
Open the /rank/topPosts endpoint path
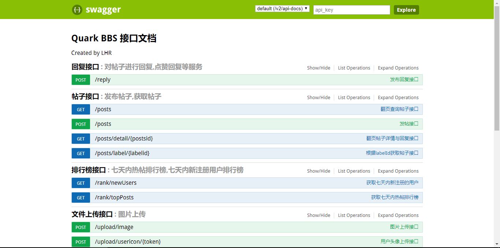coord(114,198)
